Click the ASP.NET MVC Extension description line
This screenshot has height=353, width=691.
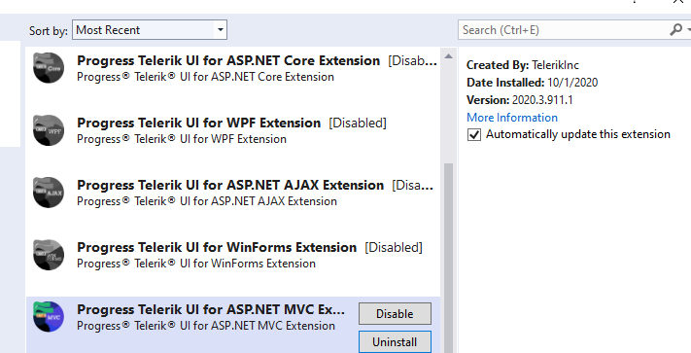(206, 326)
